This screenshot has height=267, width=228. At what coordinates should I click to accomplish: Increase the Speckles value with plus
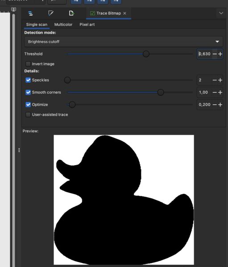(x=220, y=80)
